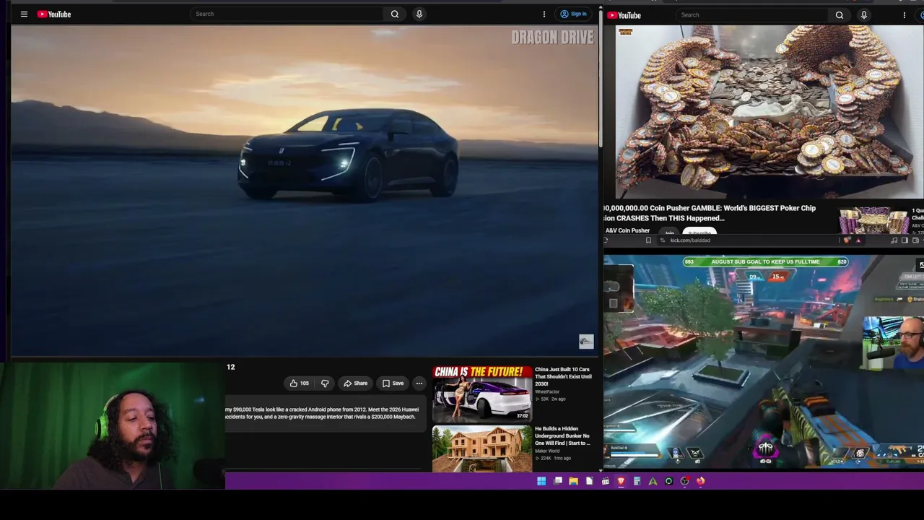Play the suggested coin pusher thumbnail
This screenshot has height=520, width=924.
[873, 221]
